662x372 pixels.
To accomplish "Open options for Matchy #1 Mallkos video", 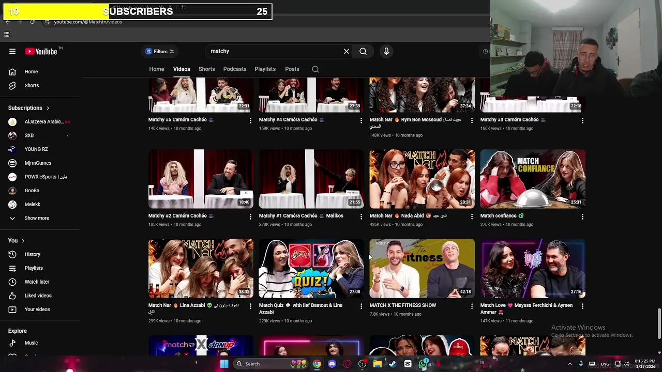I will [x=361, y=216].
